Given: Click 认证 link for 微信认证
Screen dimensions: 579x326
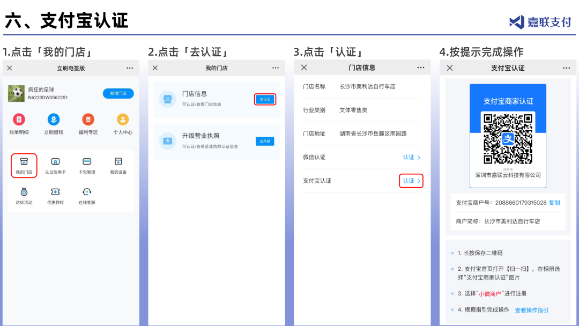Looking at the screenshot, I should tap(411, 157).
